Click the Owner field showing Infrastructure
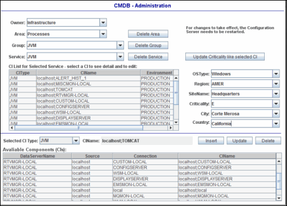 pyautogui.click(x=63, y=23)
